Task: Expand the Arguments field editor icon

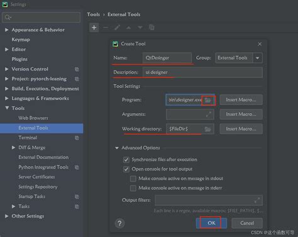Action: (x=209, y=114)
